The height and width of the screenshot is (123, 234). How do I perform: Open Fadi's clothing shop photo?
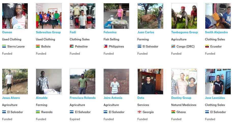[83, 16]
